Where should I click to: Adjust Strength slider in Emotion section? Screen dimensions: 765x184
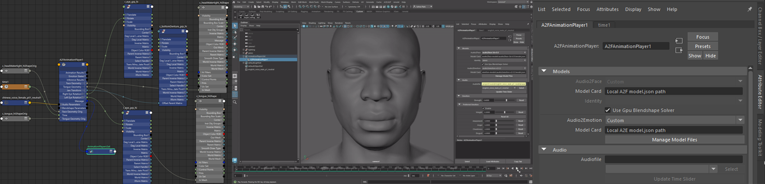(506, 100)
